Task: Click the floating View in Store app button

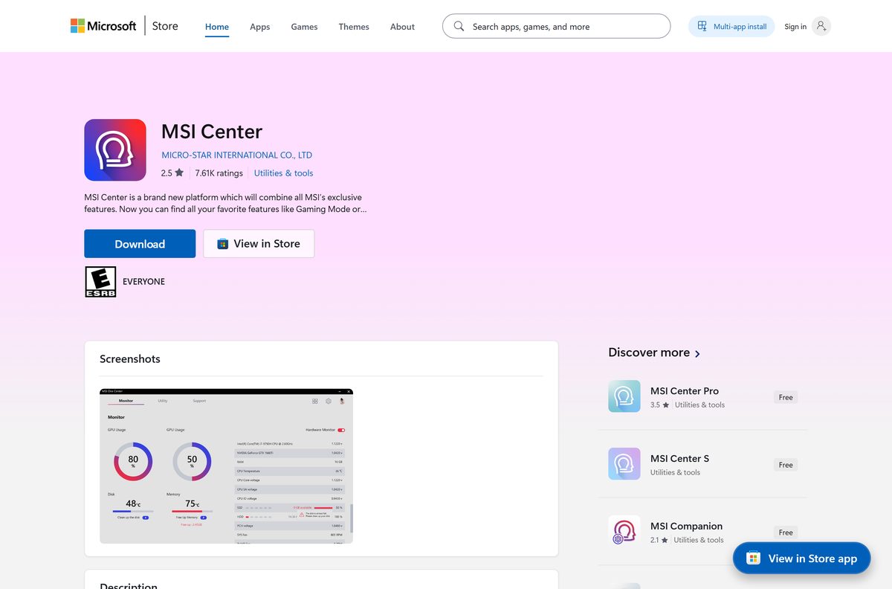Action: coord(801,558)
